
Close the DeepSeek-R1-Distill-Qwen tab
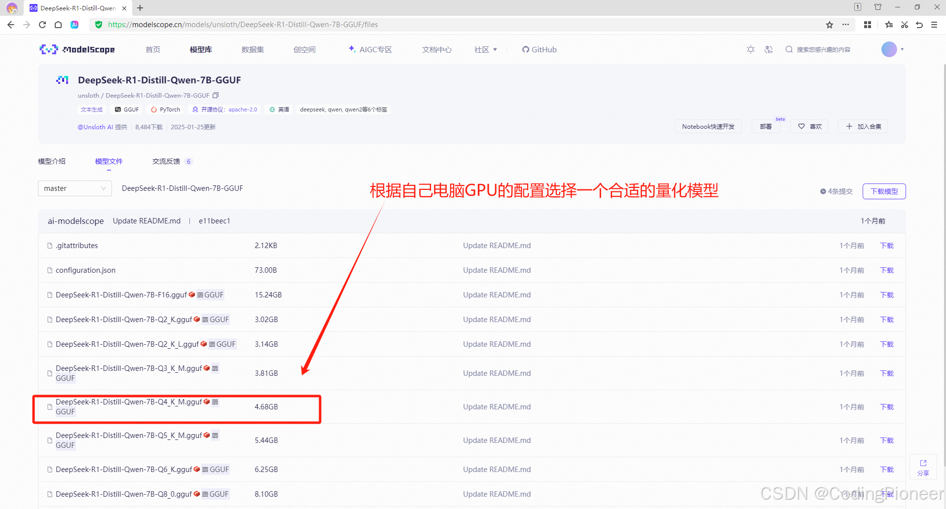[124, 8]
